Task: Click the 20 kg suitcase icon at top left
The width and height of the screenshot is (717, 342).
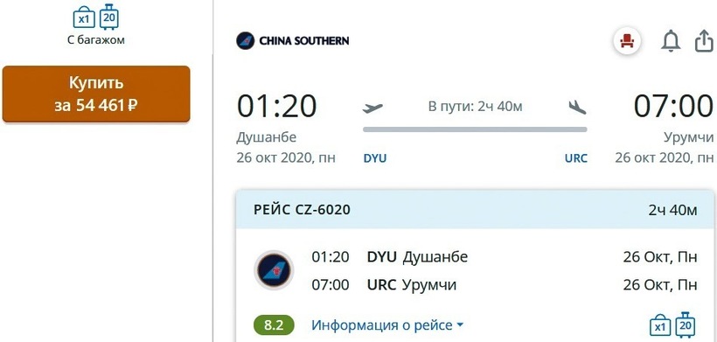Action: click(x=108, y=17)
